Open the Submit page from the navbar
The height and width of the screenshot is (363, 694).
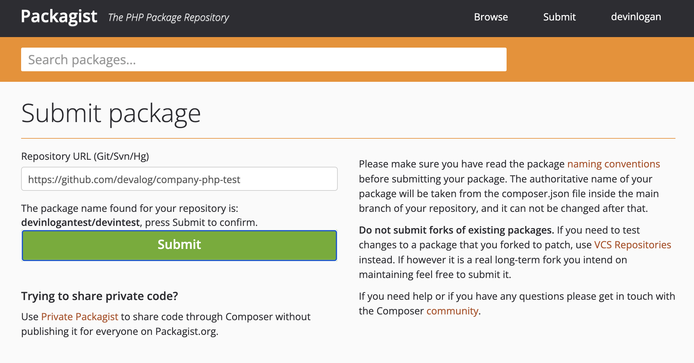point(559,17)
